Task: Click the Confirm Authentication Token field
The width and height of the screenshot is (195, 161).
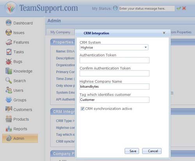Action: (x=114, y=73)
